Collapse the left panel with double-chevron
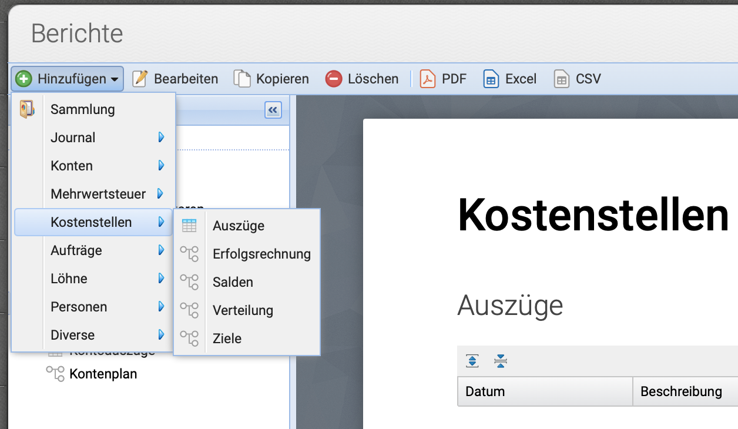Screen dimensions: 738x429 (273, 110)
